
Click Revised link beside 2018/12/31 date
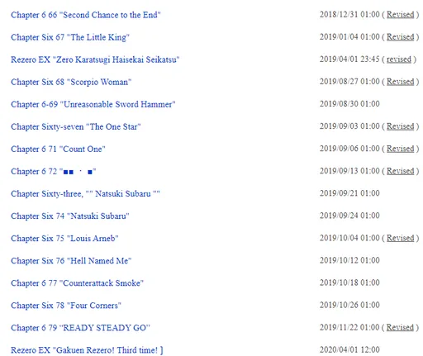coord(401,15)
